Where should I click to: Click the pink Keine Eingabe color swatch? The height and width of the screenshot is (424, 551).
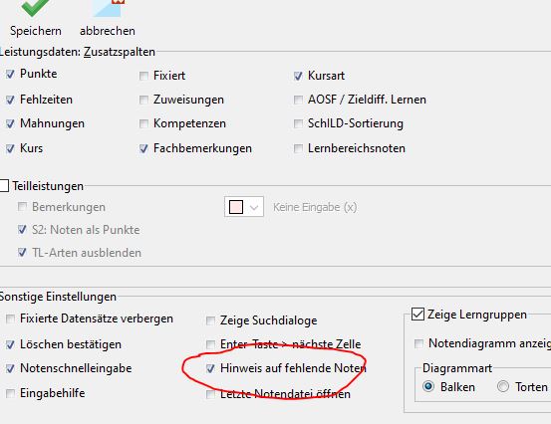pos(236,207)
